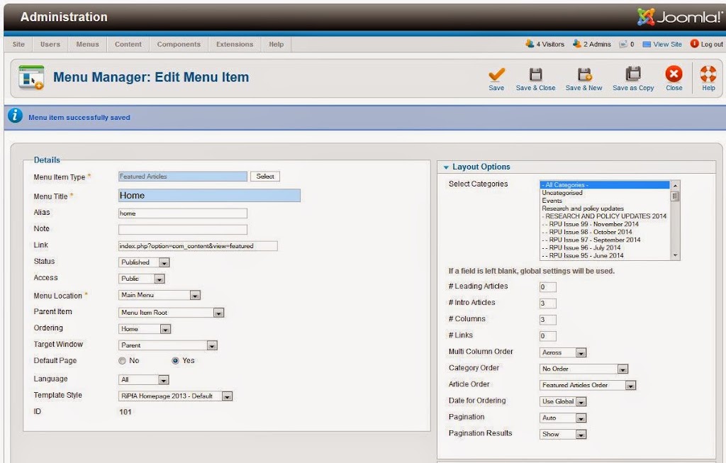Open the Help menu in menu bar
The image size is (726, 463).
click(x=277, y=45)
